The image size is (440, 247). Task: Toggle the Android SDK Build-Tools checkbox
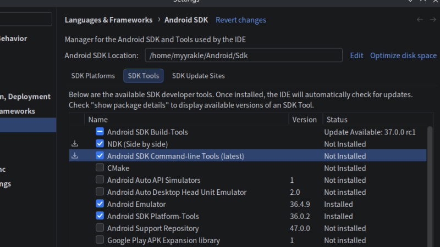(100, 132)
